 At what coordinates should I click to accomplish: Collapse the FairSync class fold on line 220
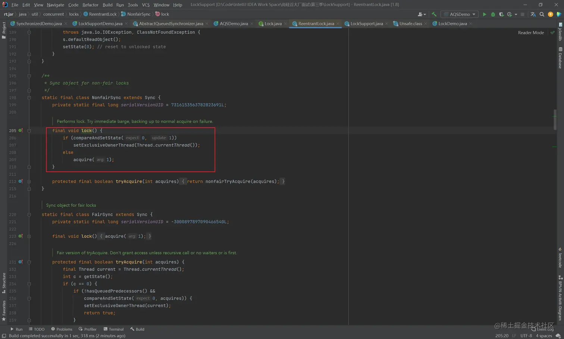pyautogui.click(x=29, y=215)
